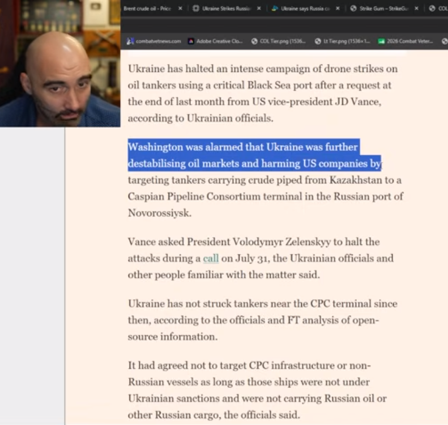Open the Adobe Creative Cloud bookmark
The image size is (448, 425).
click(x=215, y=41)
